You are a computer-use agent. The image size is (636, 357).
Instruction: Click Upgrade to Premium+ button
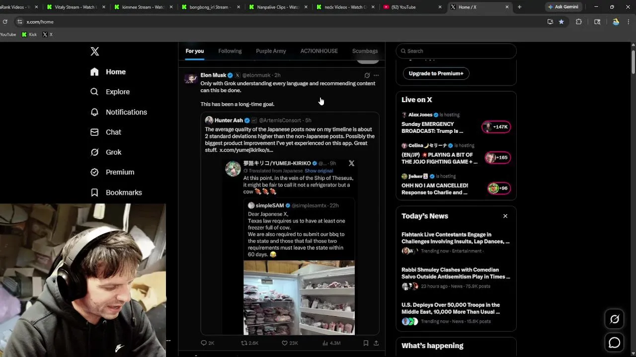436,73
